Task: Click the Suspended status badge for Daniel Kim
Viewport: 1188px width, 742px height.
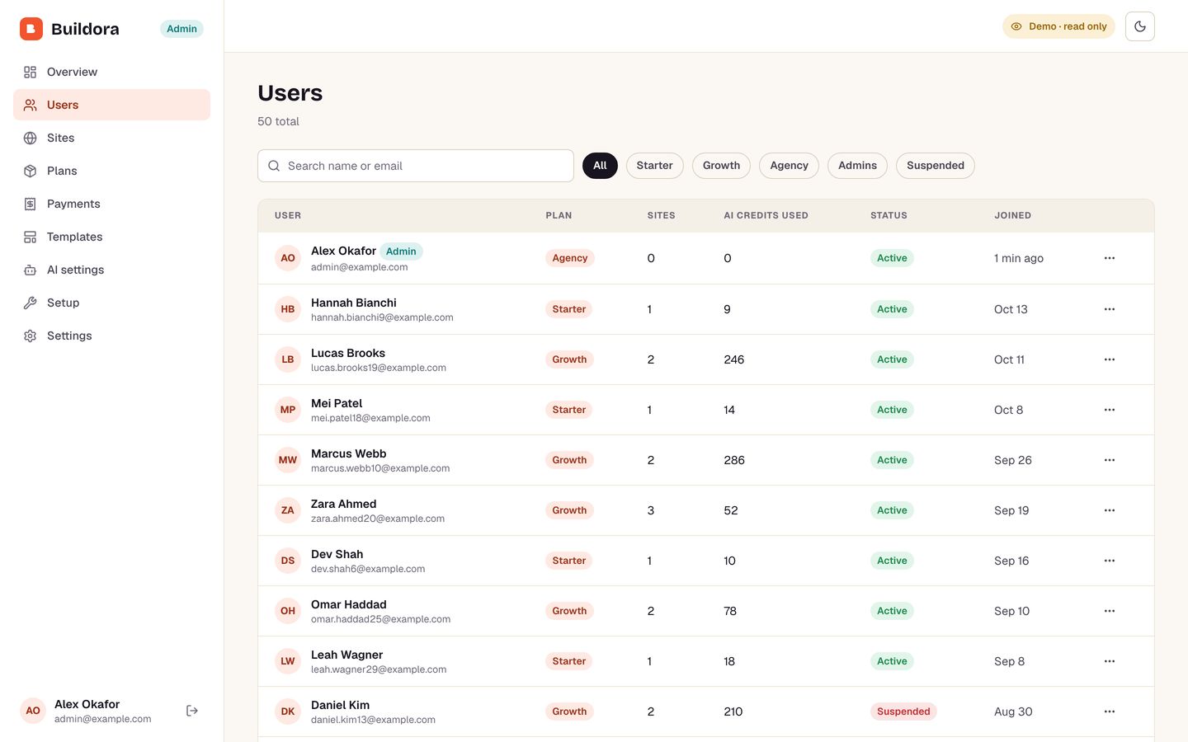Action: coord(903,711)
